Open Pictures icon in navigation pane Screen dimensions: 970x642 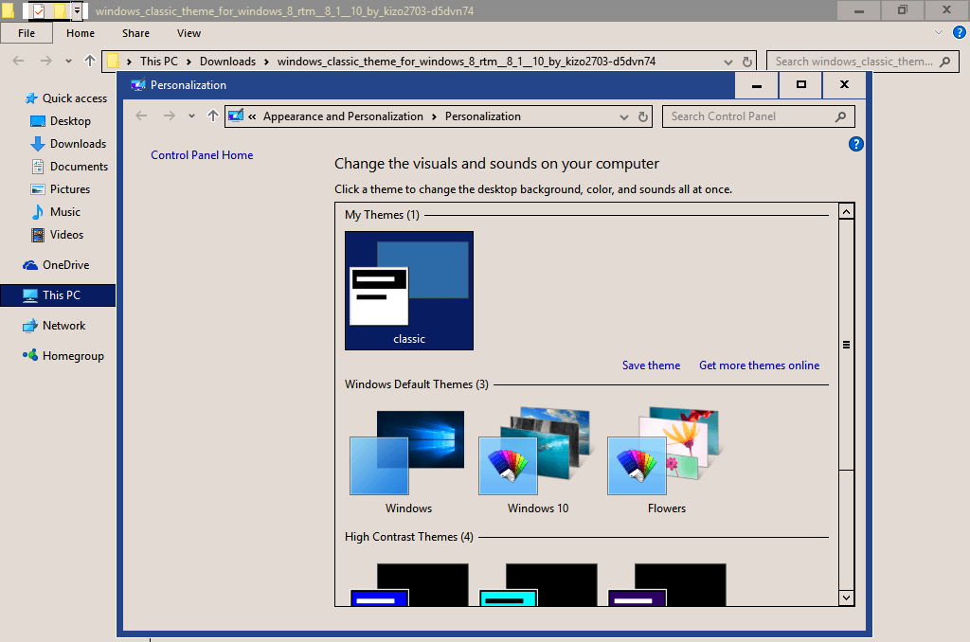[38, 189]
